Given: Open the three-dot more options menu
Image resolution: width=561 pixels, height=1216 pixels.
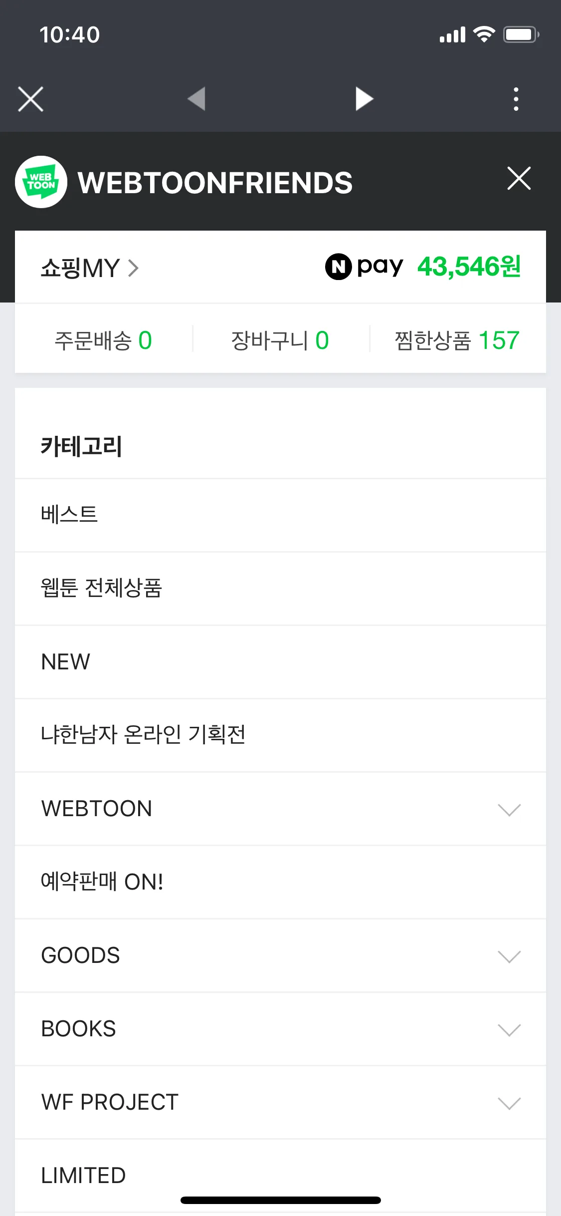Looking at the screenshot, I should click(516, 99).
